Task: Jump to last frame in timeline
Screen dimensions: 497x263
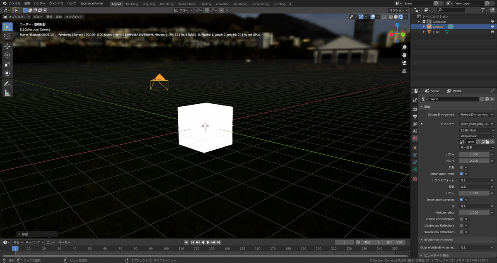Action: (218, 242)
